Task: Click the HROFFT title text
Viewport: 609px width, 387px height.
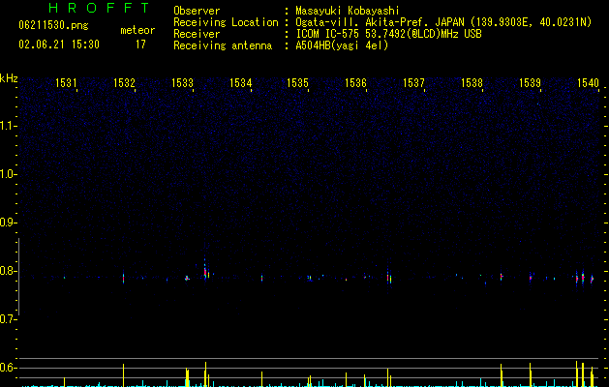Action: tap(99, 8)
